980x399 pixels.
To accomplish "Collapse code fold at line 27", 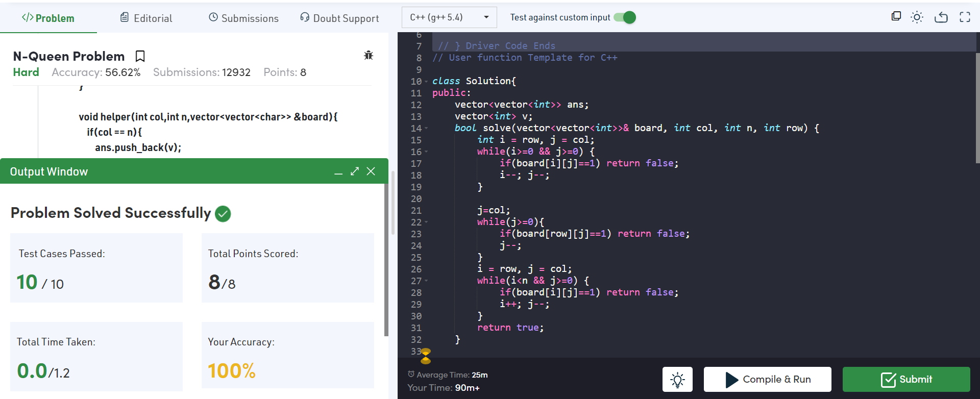I will pyautogui.click(x=426, y=281).
